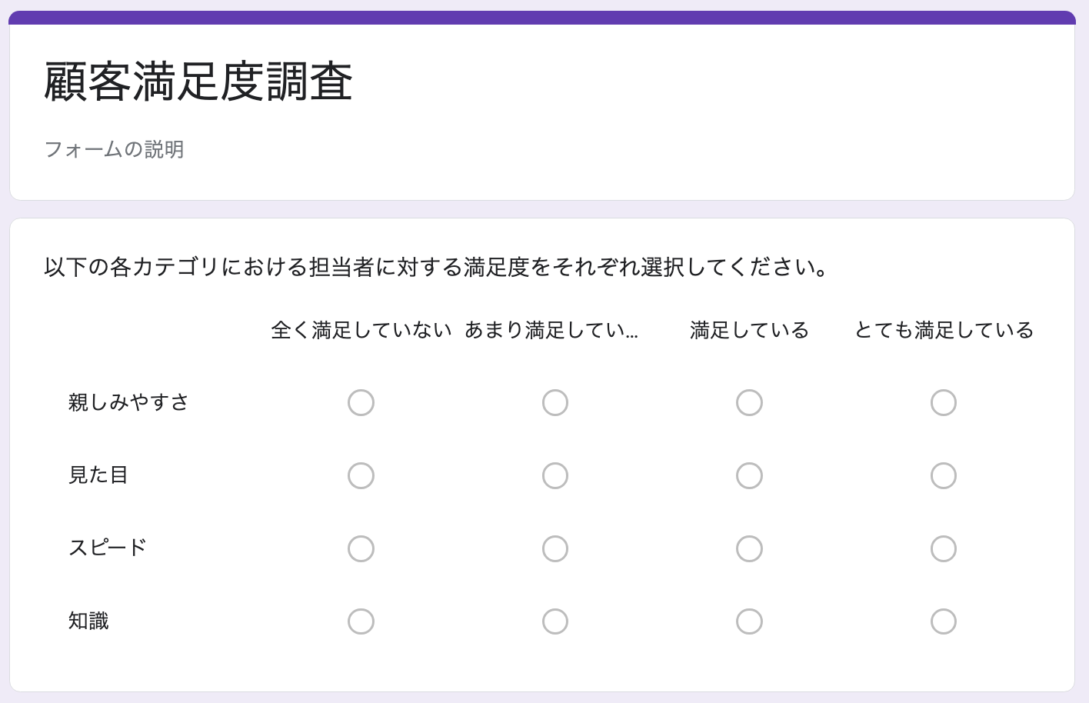
Task: Select とても満足している for スピード
Action: tap(944, 548)
